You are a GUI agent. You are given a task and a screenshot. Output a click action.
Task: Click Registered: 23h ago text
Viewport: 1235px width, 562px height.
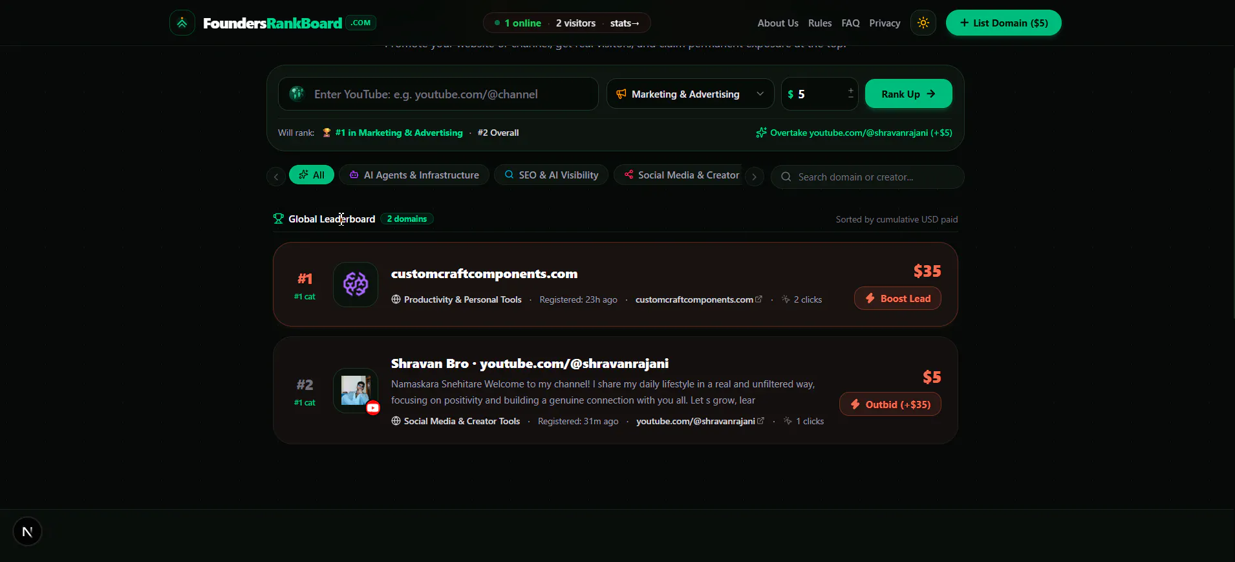click(x=578, y=299)
